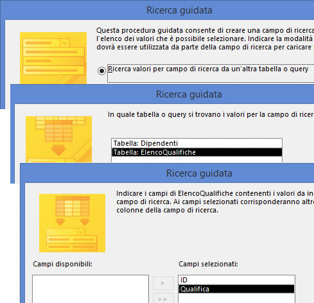314x303 pixels.
Task: Click the front 'Ricerca guidata' title bar
Action: 199,173
